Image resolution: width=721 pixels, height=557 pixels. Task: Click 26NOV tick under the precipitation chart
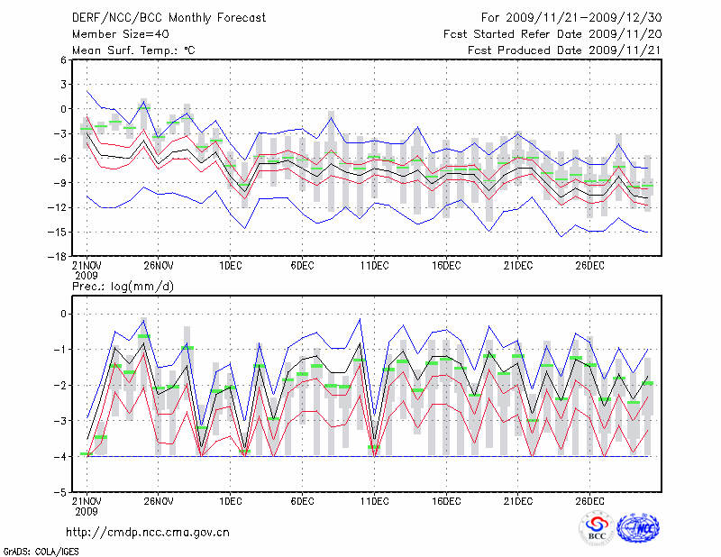pyautogui.click(x=158, y=501)
